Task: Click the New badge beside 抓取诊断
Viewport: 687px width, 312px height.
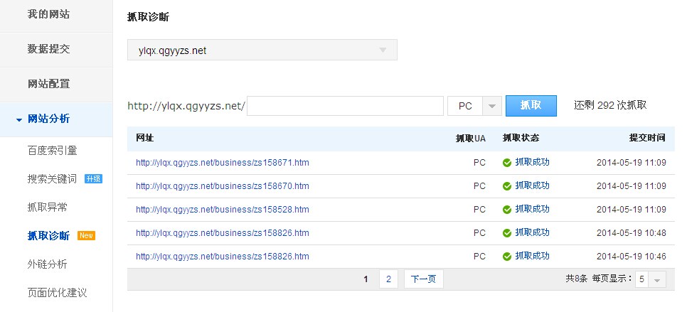Action: [86, 235]
